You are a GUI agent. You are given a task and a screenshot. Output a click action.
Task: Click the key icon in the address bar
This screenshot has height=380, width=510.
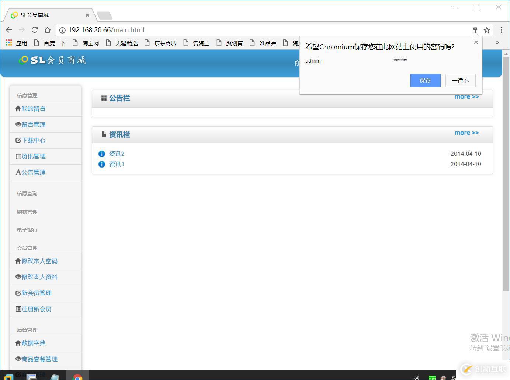[x=475, y=30]
